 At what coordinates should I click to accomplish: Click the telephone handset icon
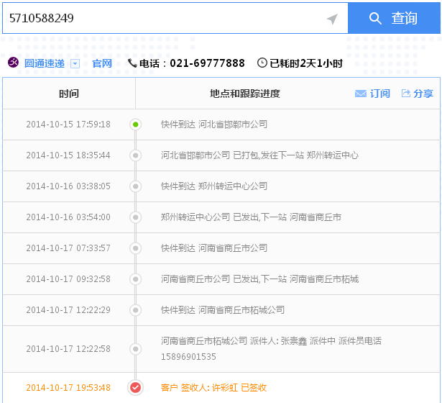(132, 63)
